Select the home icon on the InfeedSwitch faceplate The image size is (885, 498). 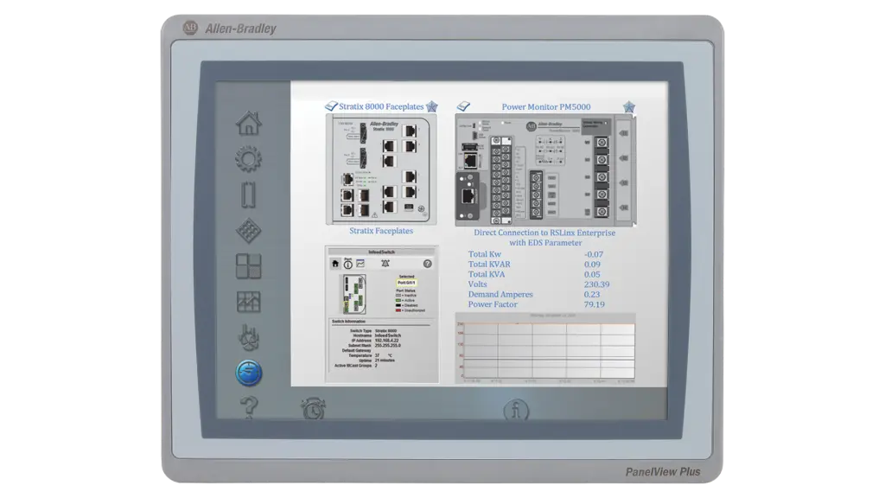[x=335, y=264]
